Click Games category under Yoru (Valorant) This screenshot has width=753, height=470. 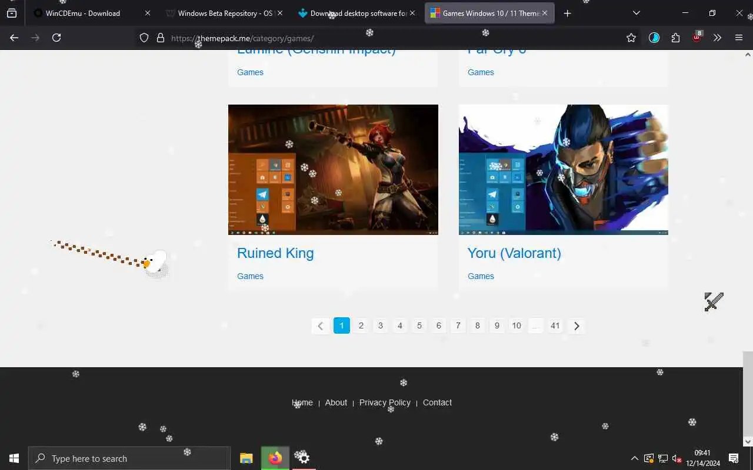481,276
